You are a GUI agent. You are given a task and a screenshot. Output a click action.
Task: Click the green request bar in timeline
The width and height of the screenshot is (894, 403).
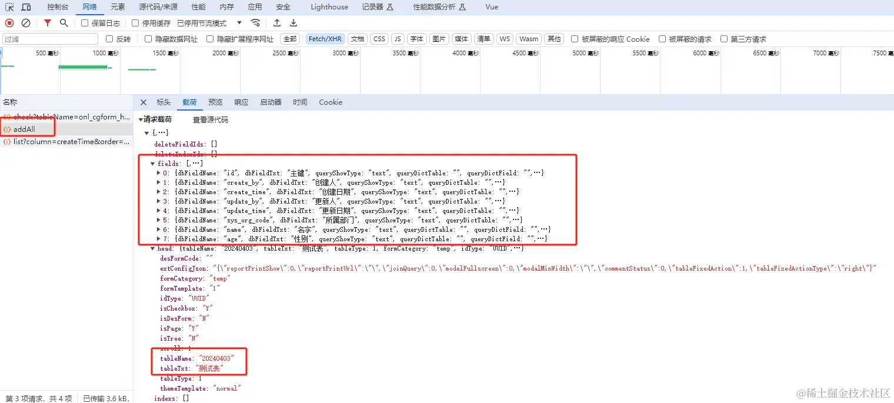click(x=83, y=67)
